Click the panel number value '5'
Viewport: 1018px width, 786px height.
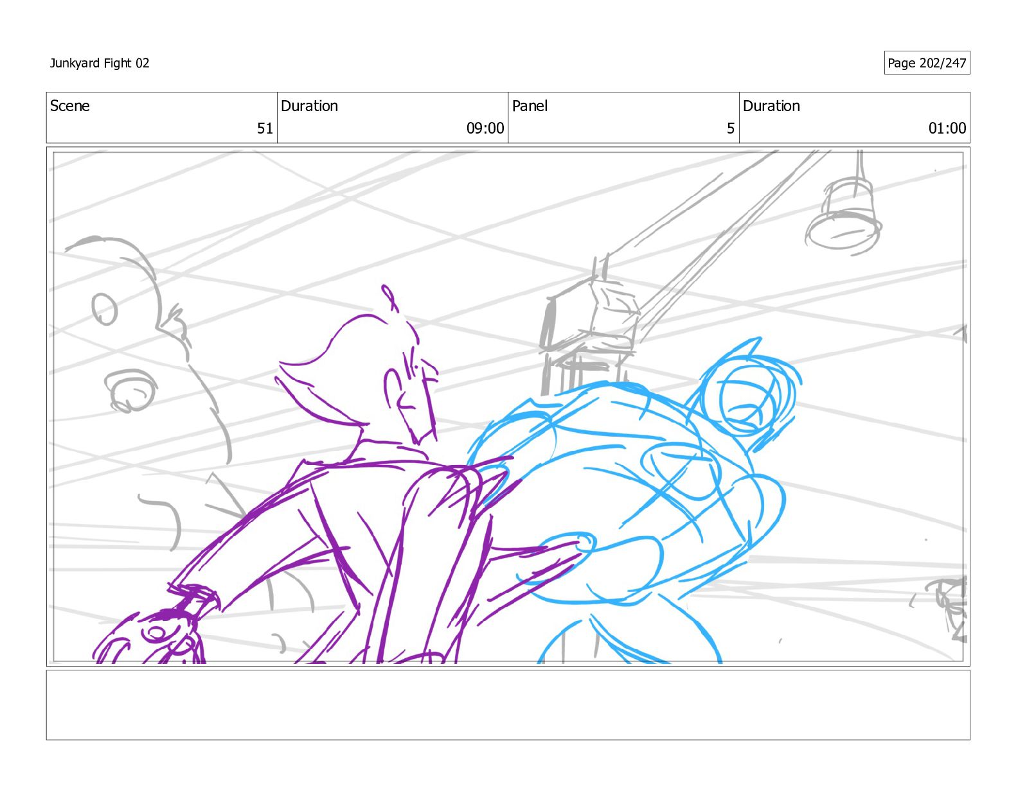(731, 128)
